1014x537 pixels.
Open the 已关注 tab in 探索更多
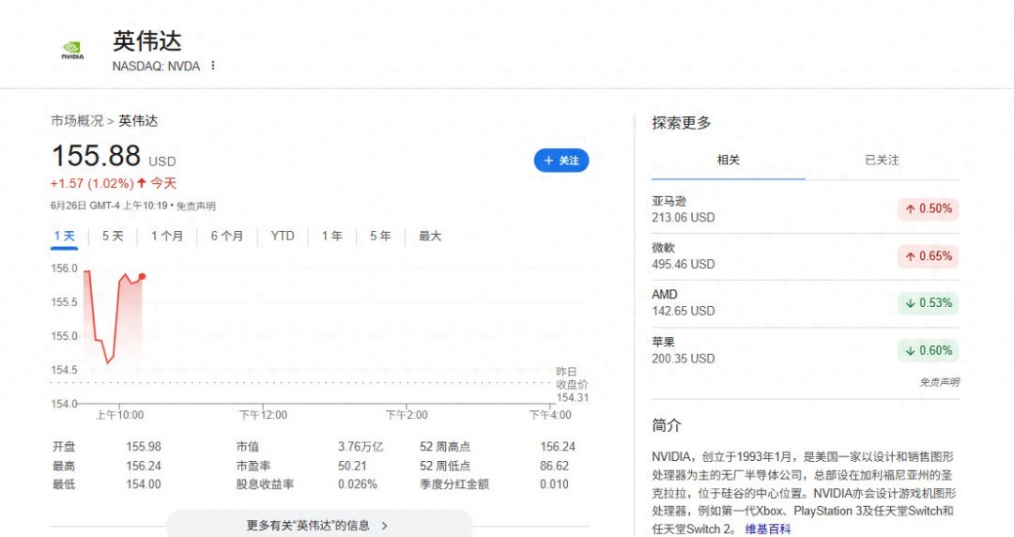tap(882, 160)
